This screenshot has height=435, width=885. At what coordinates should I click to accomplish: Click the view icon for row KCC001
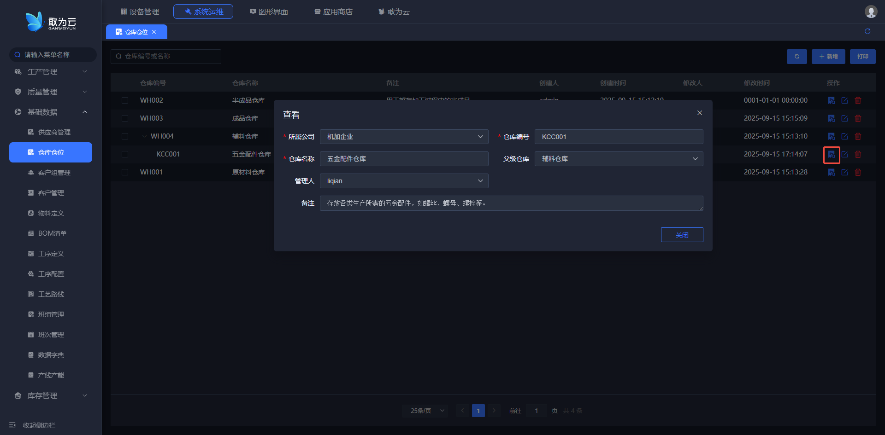point(831,155)
